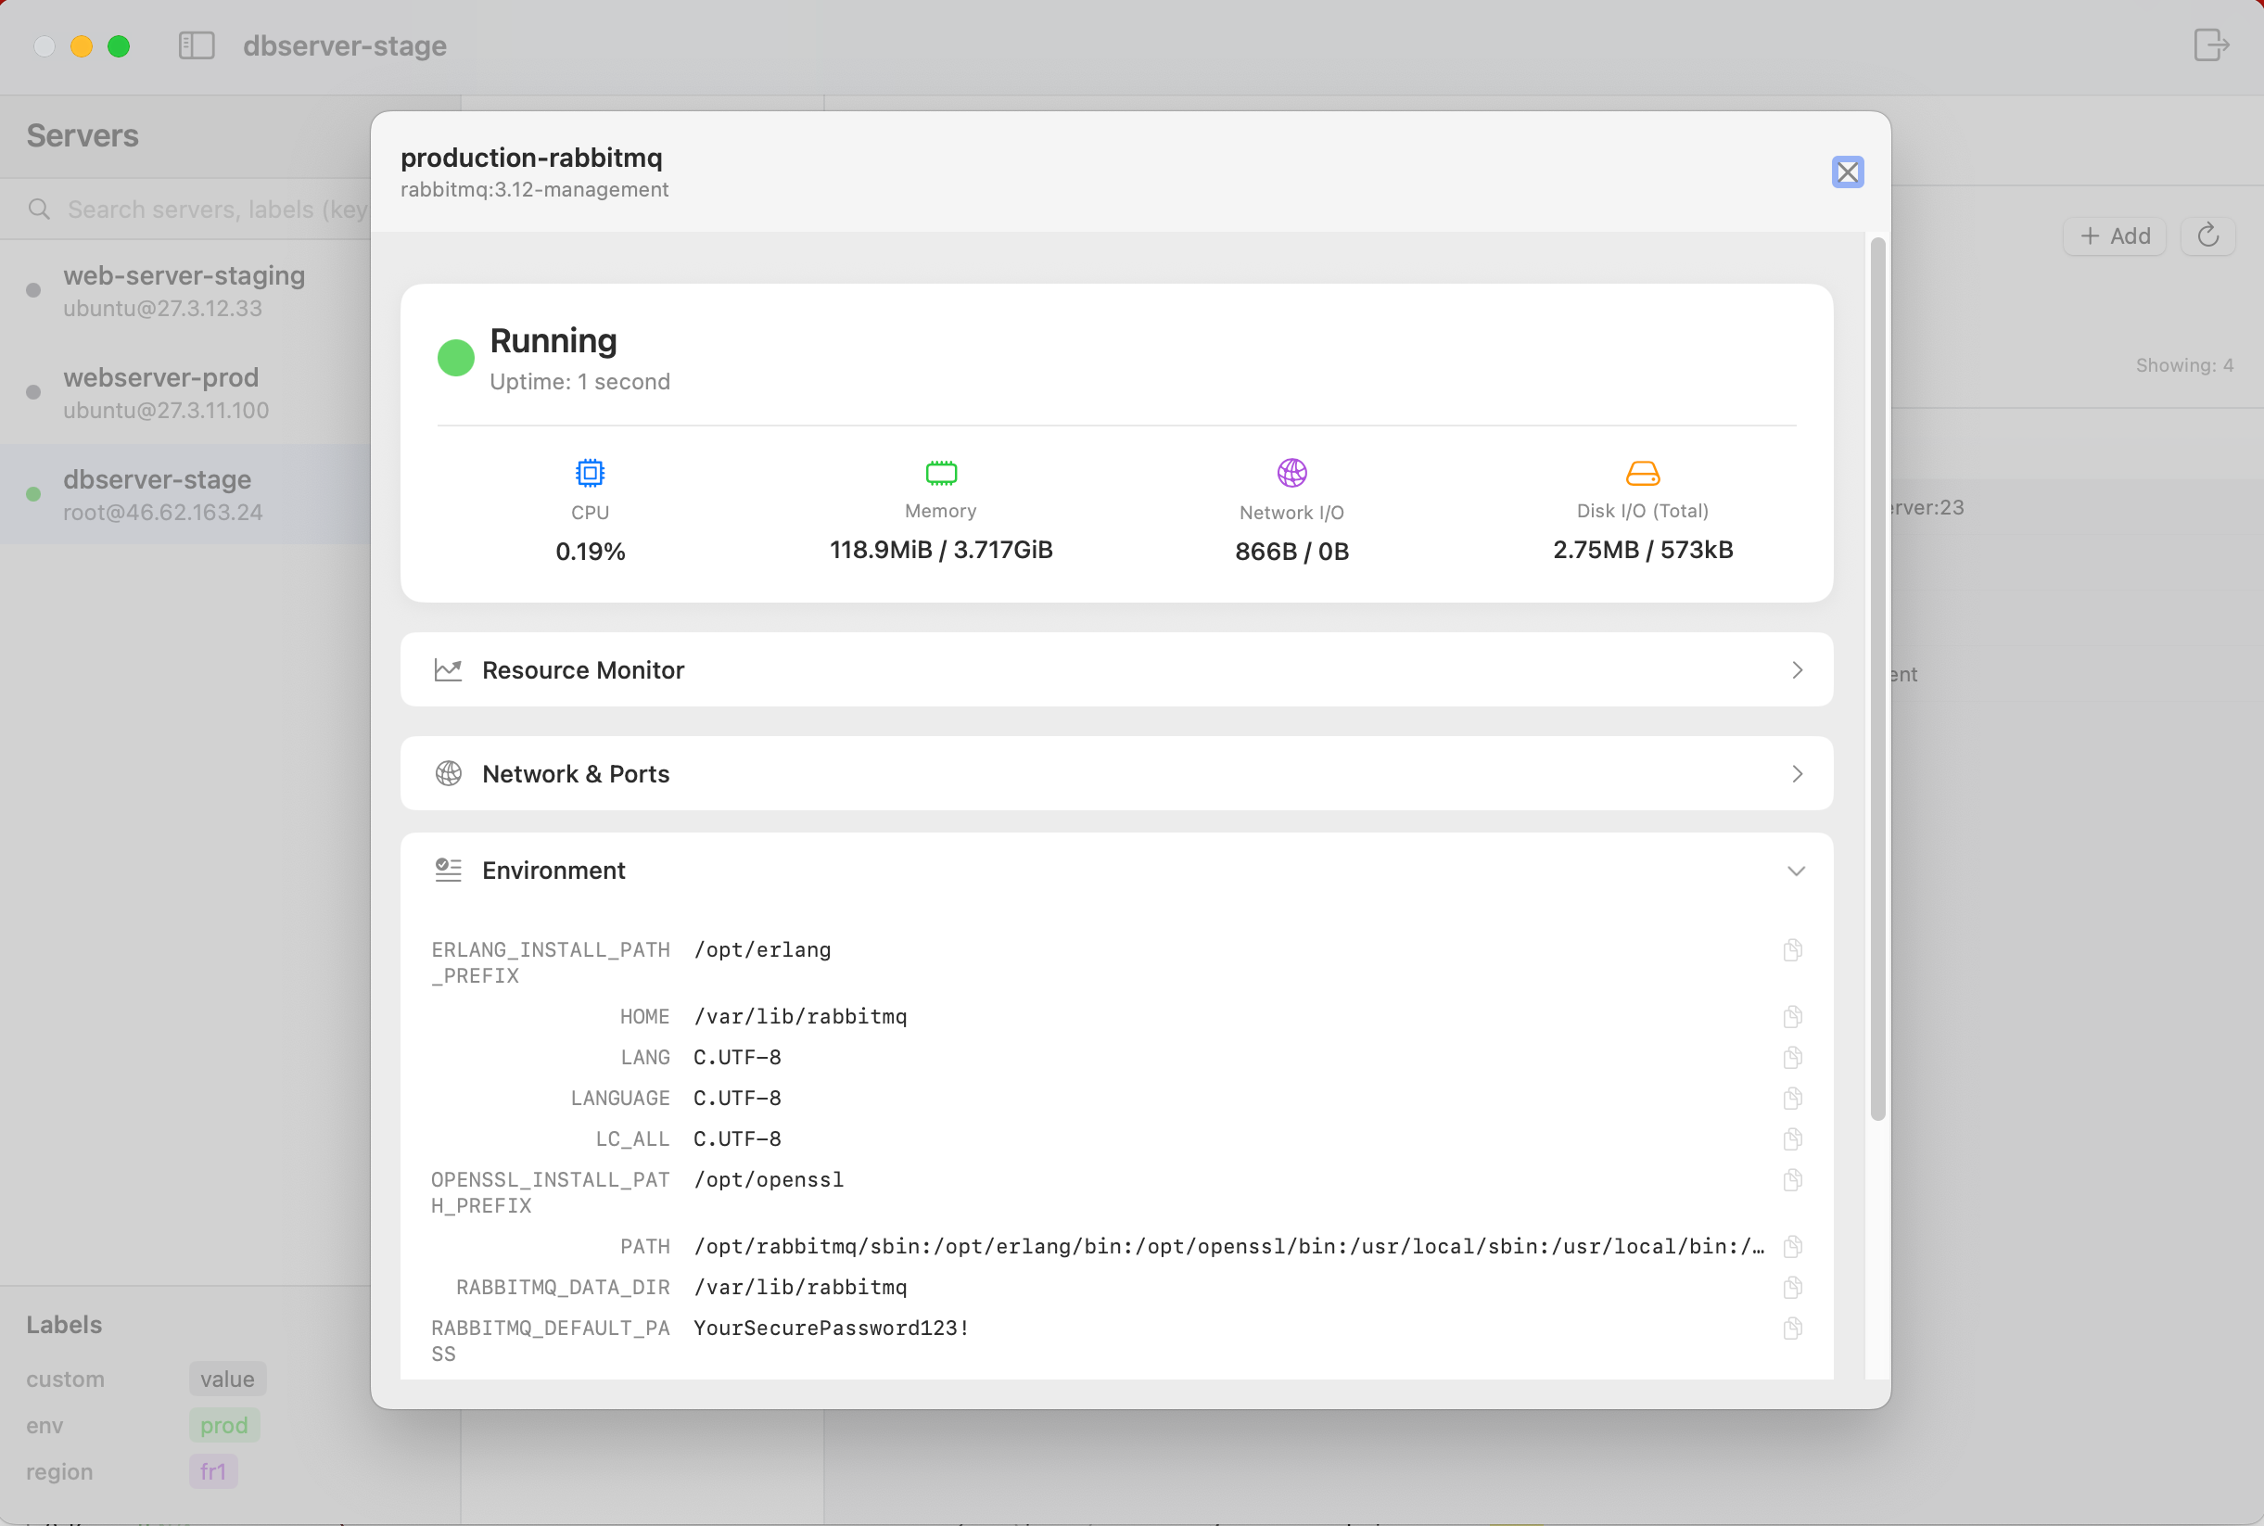Click the /opt/openssl value text

[769, 1180]
